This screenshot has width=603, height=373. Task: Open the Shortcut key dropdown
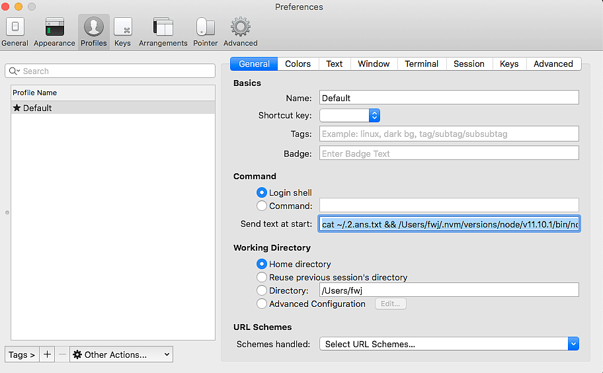(x=349, y=115)
